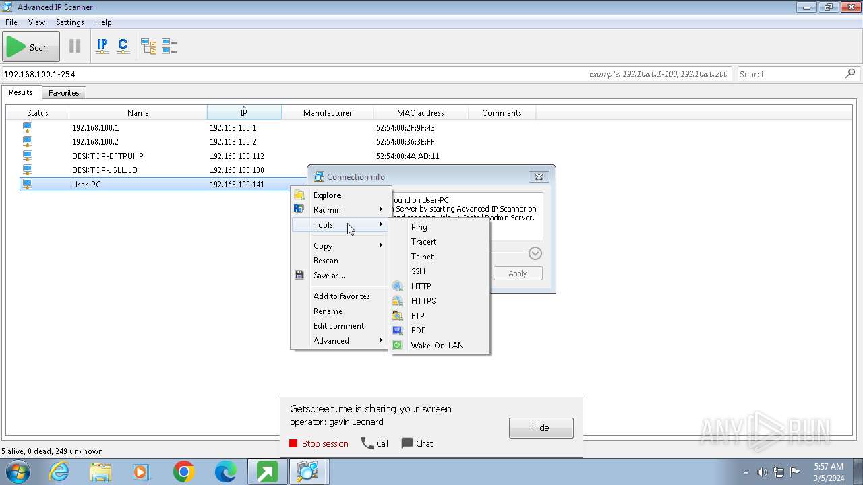Open the View menu

(x=36, y=22)
